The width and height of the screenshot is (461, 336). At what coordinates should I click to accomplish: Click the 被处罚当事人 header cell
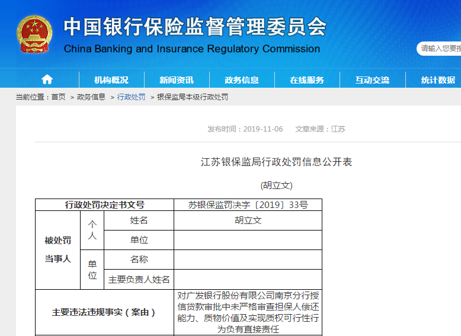coord(58,250)
